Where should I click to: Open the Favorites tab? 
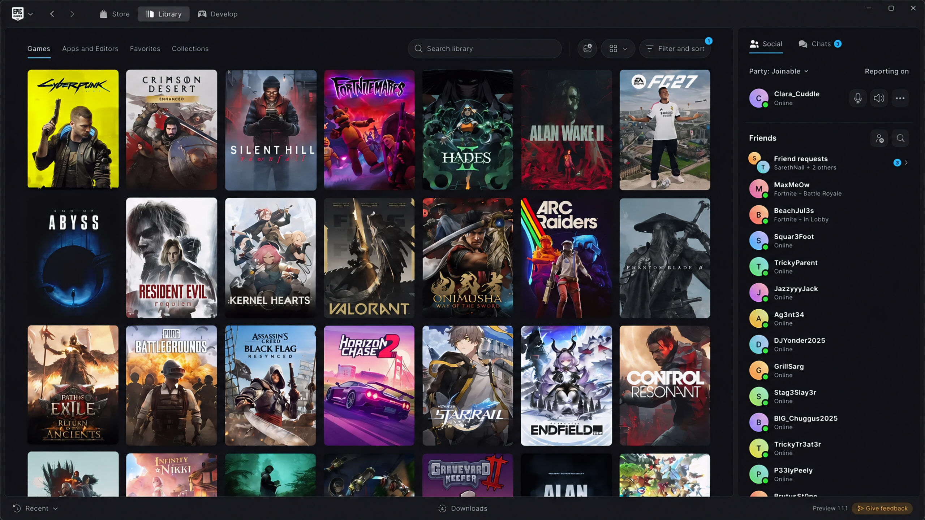pyautogui.click(x=145, y=49)
